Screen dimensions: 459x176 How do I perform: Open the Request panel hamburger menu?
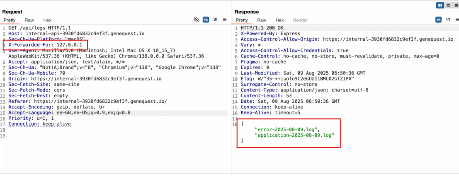coord(225,20)
